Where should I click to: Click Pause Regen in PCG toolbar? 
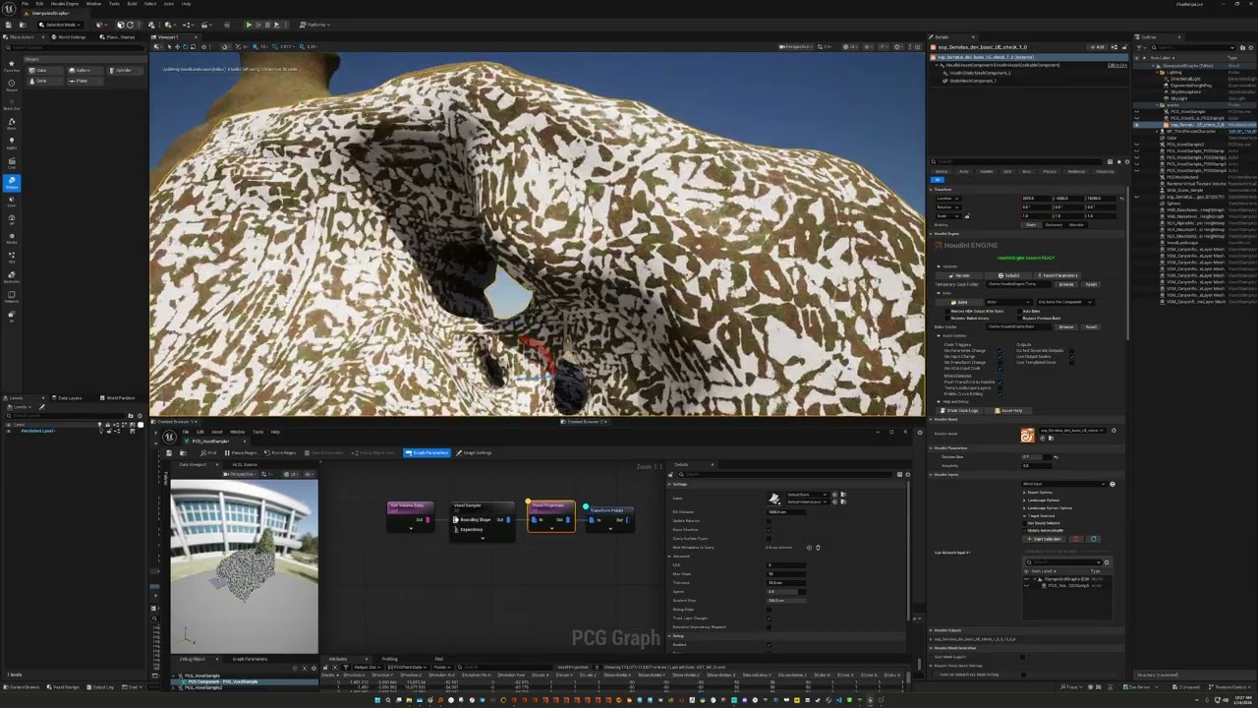(240, 452)
